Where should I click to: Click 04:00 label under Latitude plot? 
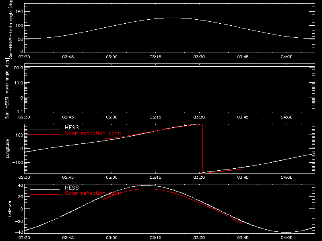click(x=287, y=237)
